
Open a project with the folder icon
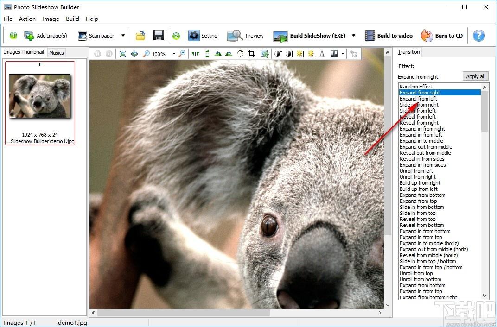click(x=140, y=36)
